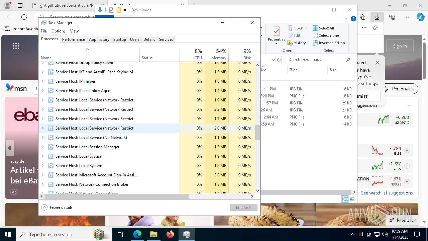Click the Task Manager taskbar icon
Viewport: 428px width, 241px height.
[x=187, y=234]
